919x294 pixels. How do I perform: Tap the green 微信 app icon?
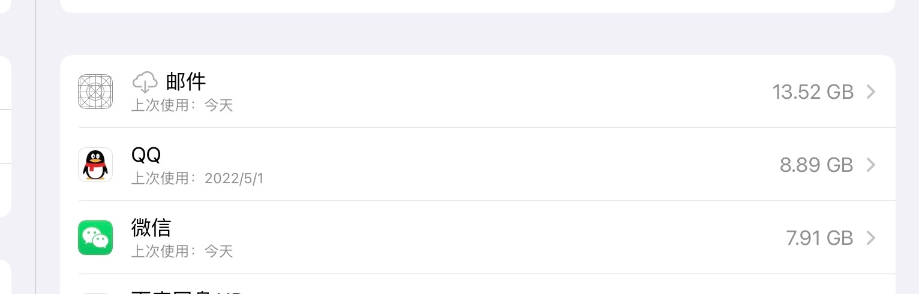click(x=95, y=238)
